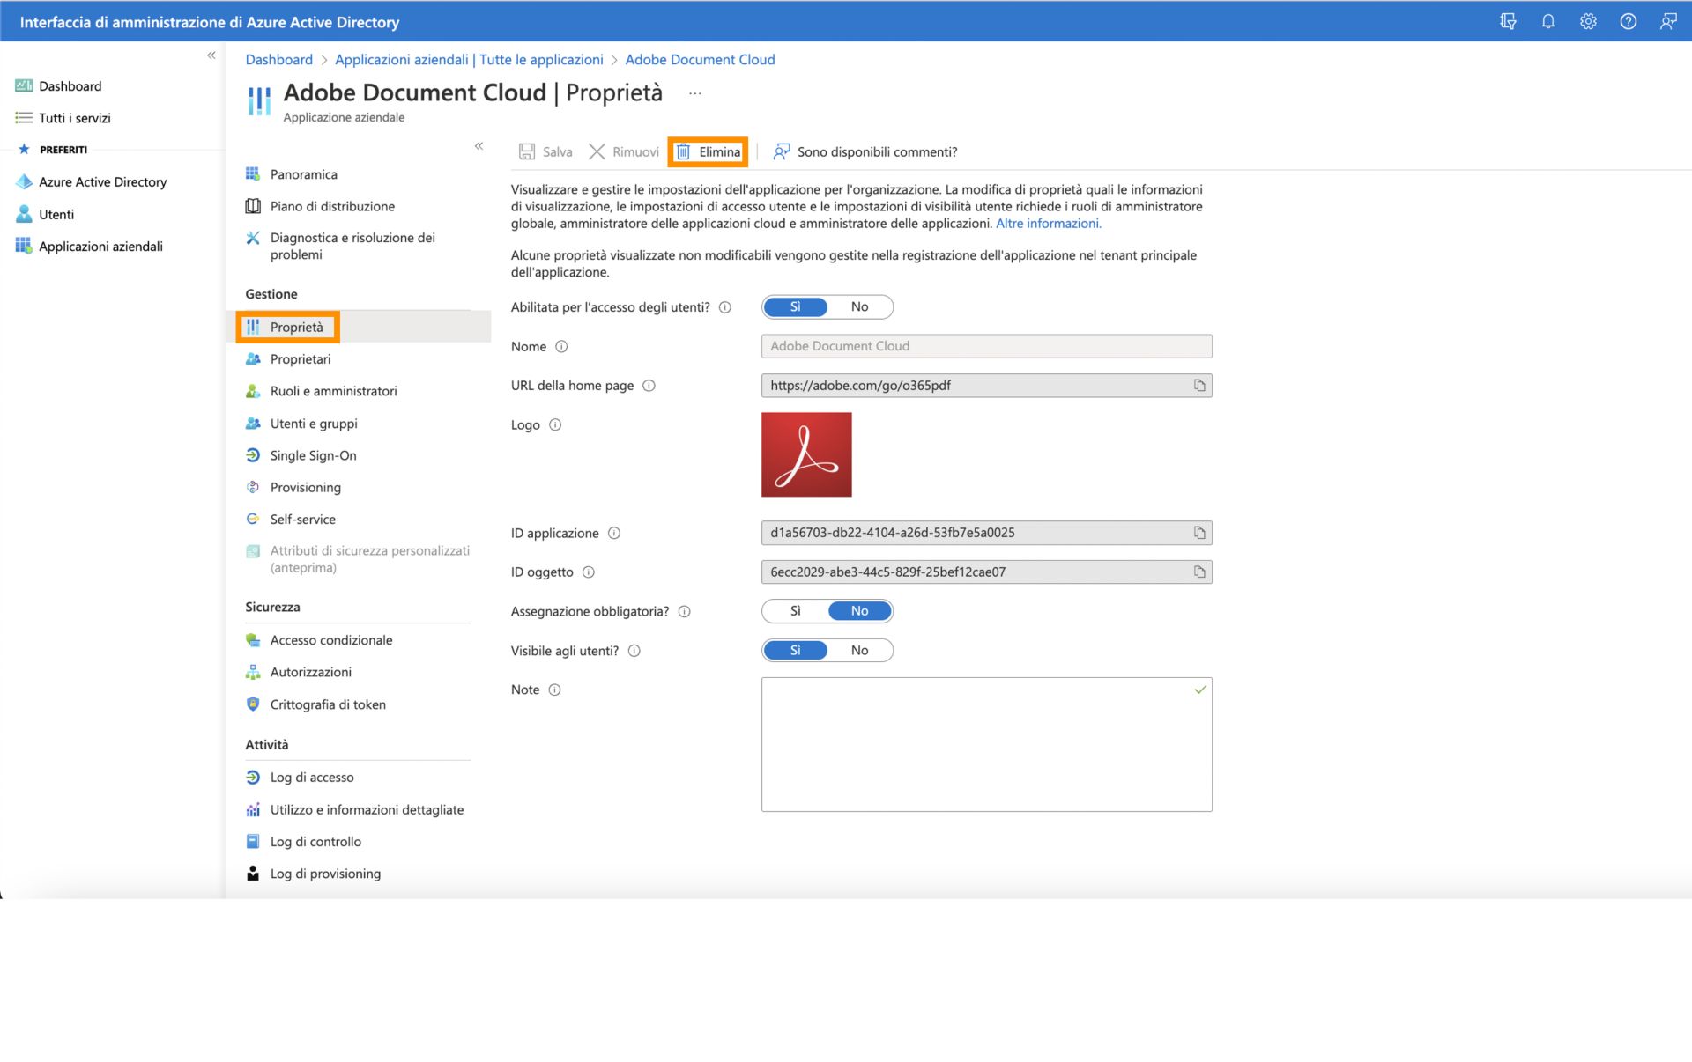Image resolution: width=1692 pixels, height=1062 pixels.
Task: Show info tooltip for Abilitata per l'accesso
Action: (724, 307)
